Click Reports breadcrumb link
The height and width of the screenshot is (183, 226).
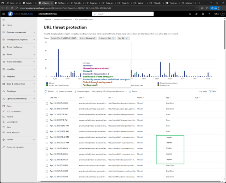48,20
